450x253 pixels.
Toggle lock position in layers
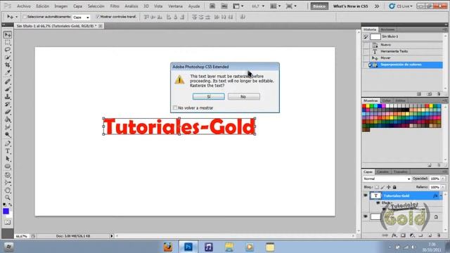click(389, 187)
